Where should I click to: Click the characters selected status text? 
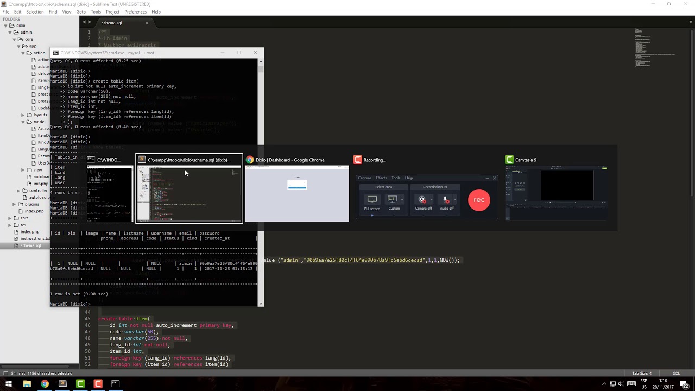41,373
